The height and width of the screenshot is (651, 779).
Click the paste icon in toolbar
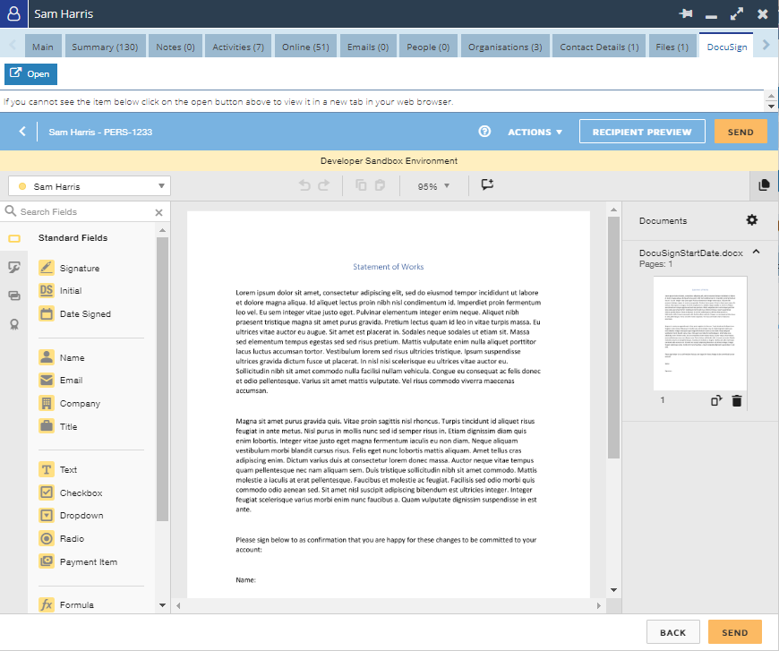380,185
